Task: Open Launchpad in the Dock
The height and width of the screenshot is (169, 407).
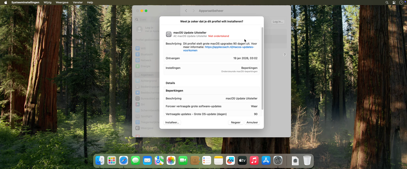Action: point(112,160)
